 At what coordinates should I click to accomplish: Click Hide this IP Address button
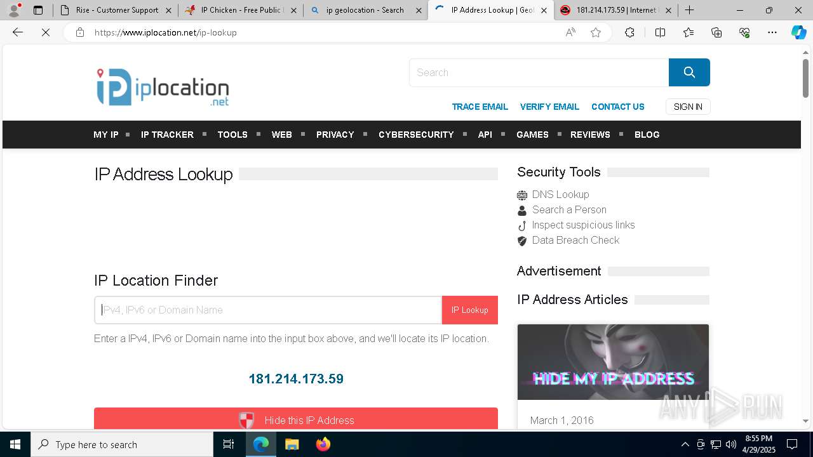[x=296, y=420]
